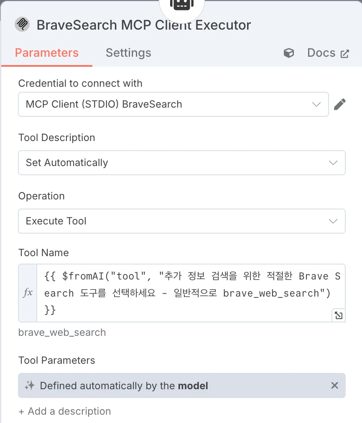The width and height of the screenshot is (362, 423).
Task: Click the BraveSearch node icon beside the title
Action: 22,24
